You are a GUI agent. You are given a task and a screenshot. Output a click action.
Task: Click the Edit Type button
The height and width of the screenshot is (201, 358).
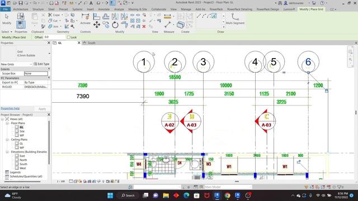pyautogui.click(x=41, y=64)
